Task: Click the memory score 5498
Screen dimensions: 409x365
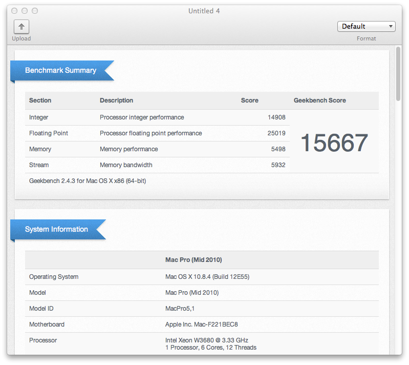Action: (x=278, y=149)
